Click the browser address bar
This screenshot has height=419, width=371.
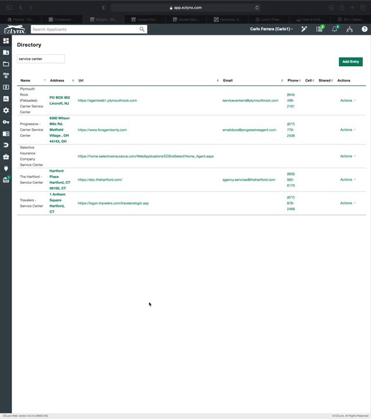[x=185, y=8]
